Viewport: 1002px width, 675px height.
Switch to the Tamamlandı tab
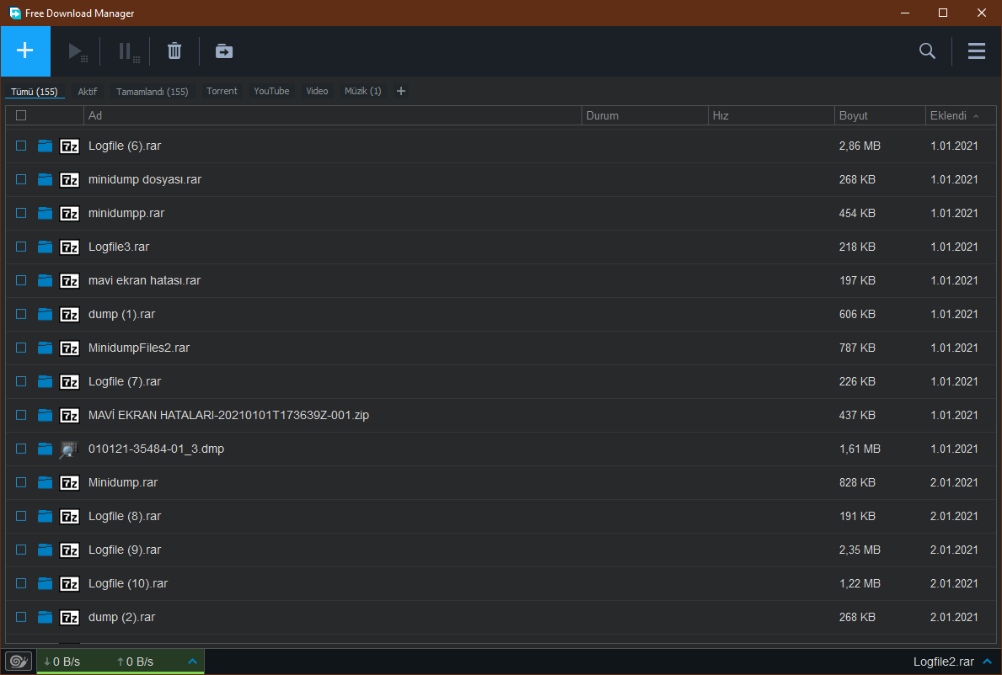[152, 91]
